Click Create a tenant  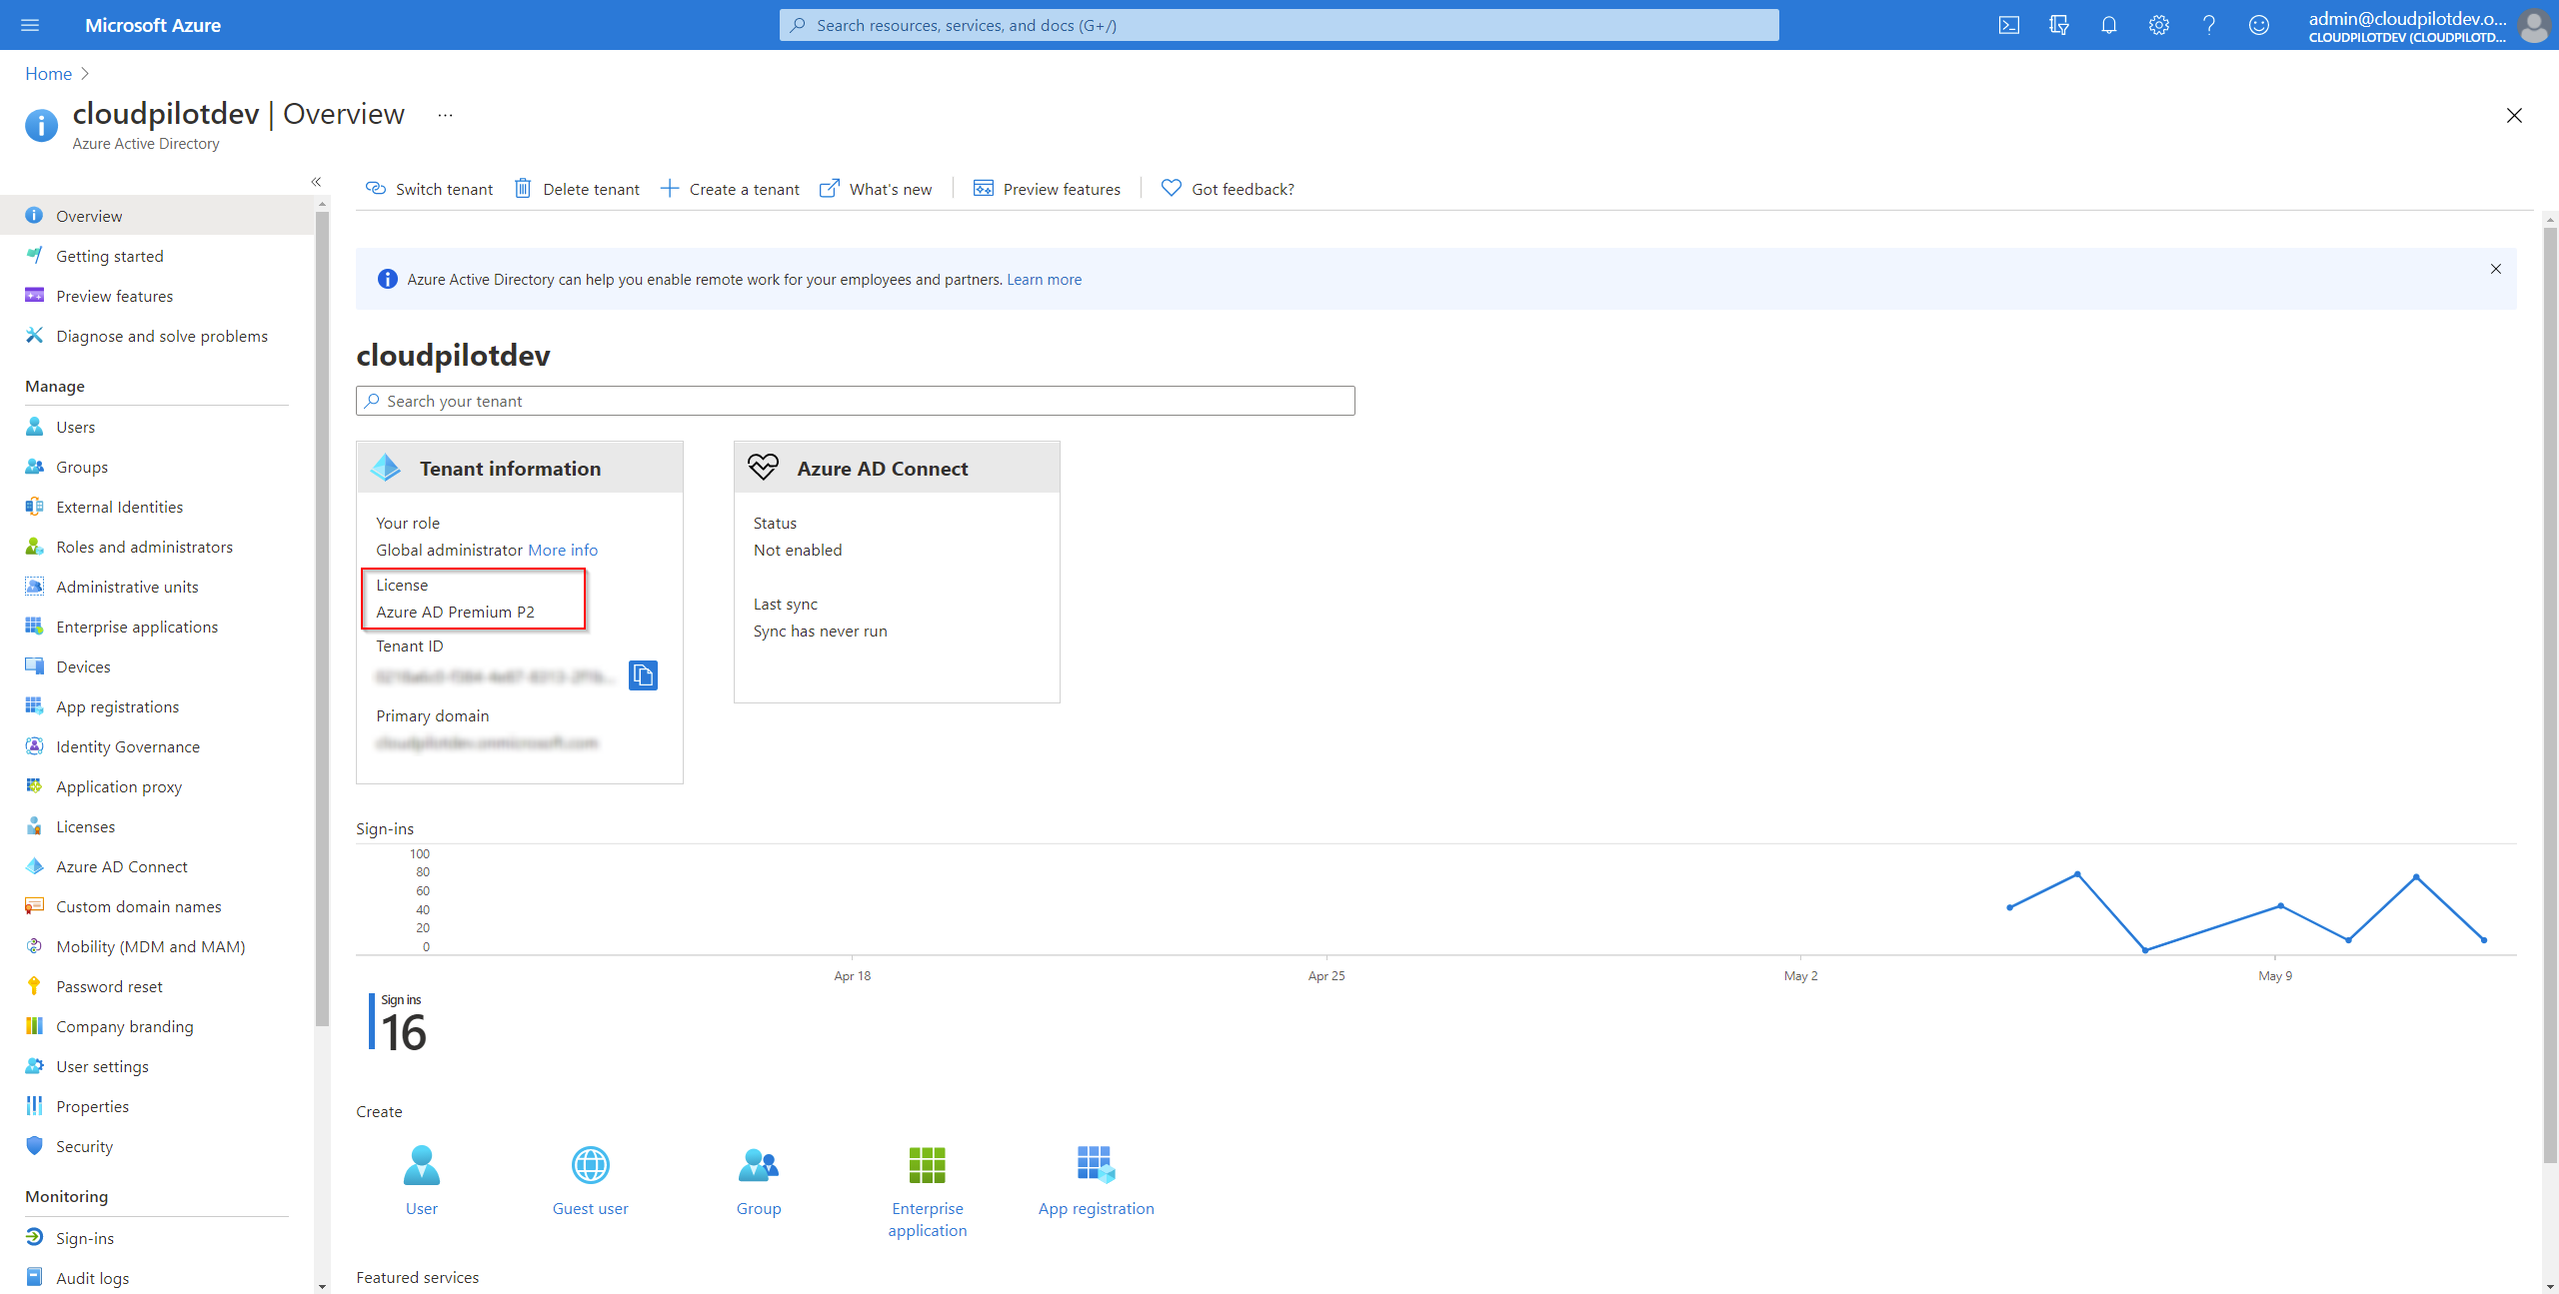tap(730, 189)
